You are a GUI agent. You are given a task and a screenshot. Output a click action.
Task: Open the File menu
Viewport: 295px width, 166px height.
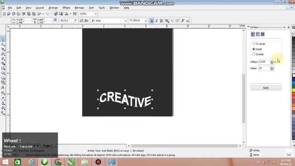10,8
